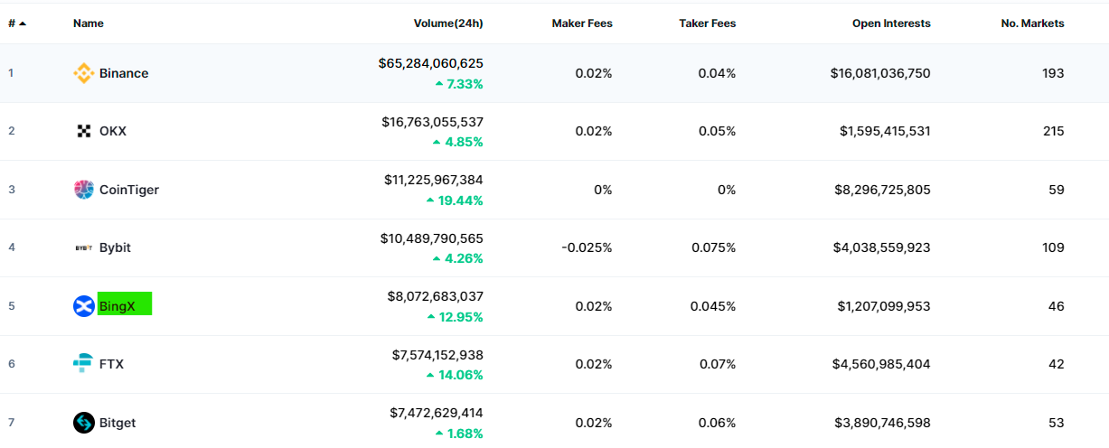Click the Binance exchange logo icon
Viewport: 1109px width, 448px height.
tap(84, 73)
